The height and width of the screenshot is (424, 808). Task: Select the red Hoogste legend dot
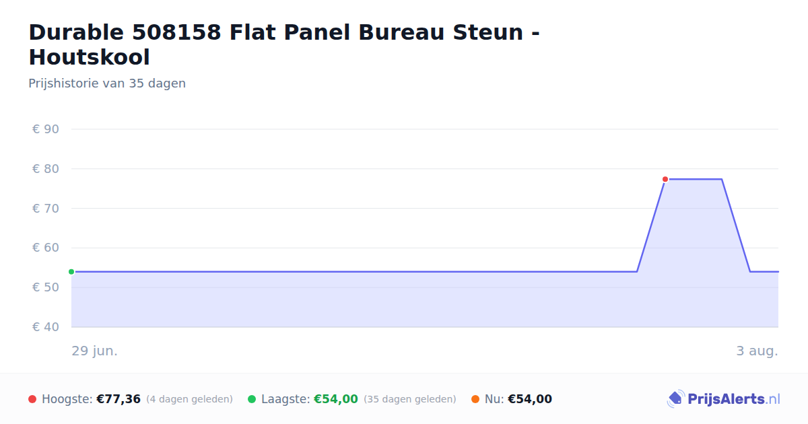pos(32,399)
